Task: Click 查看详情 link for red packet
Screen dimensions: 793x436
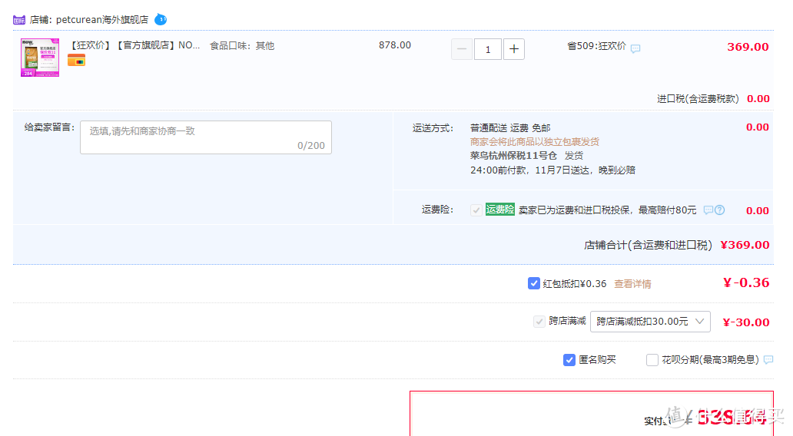Action: pos(632,284)
